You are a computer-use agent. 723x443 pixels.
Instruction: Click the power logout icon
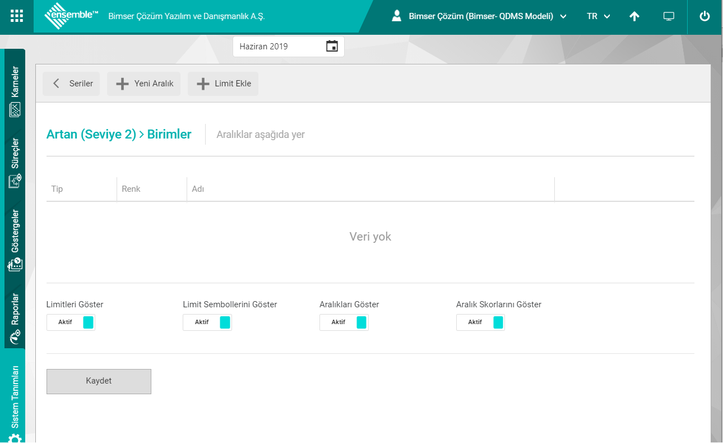click(x=705, y=16)
